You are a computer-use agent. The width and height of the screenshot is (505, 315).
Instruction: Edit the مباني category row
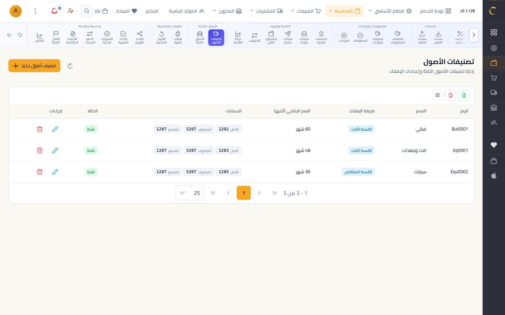pyautogui.click(x=55, y=129)
